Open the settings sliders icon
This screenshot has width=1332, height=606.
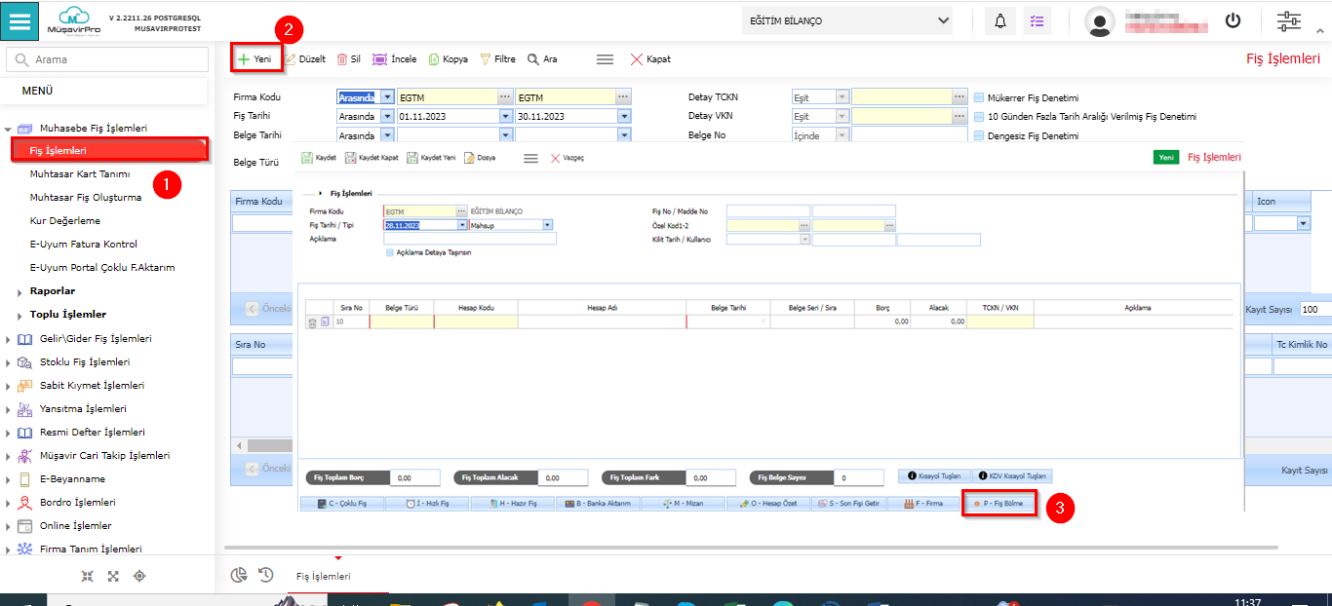coord(1288,20)
